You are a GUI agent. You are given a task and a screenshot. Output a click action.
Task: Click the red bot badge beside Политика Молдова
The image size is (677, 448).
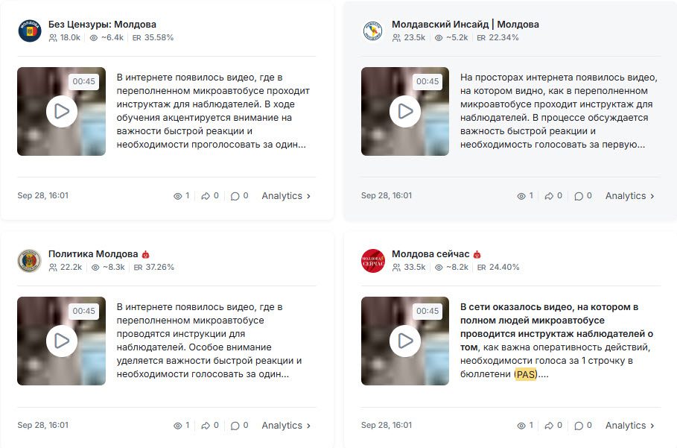[146, 254]
